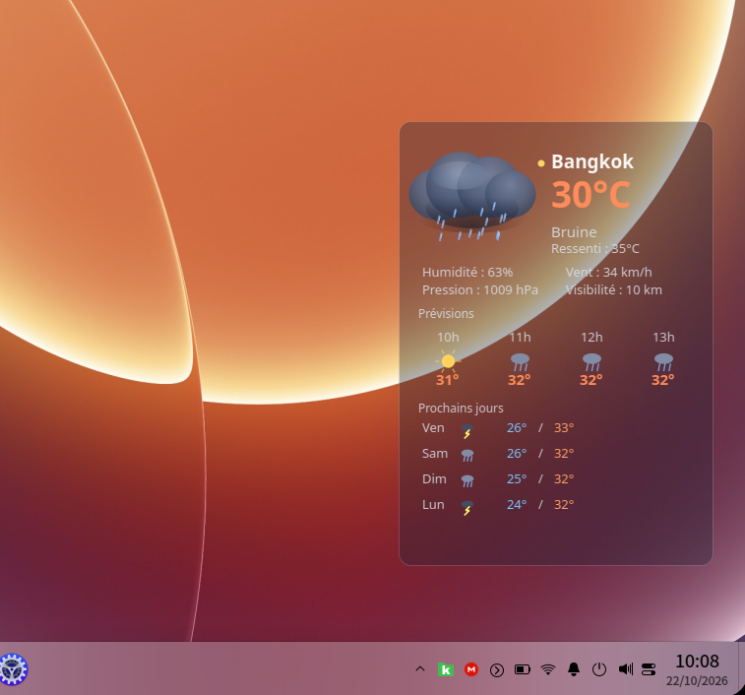Screen dimensions: 745x695
Task: Click the 12h forecast hour label
Action: [x=591, y=338]
